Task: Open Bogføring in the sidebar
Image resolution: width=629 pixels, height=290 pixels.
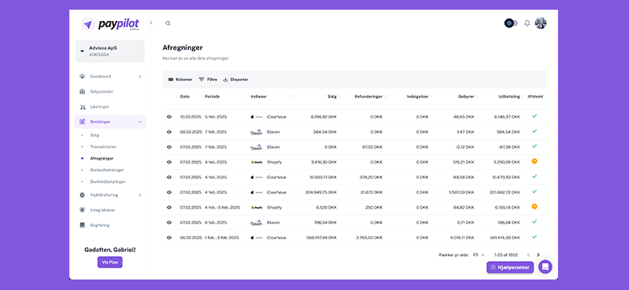Action: click(x=99, y=225)
